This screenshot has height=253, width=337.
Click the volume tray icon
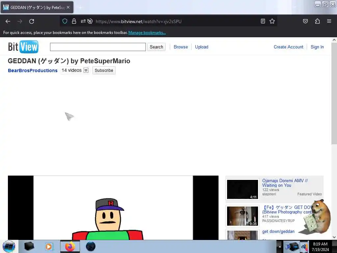click(304, 247)
